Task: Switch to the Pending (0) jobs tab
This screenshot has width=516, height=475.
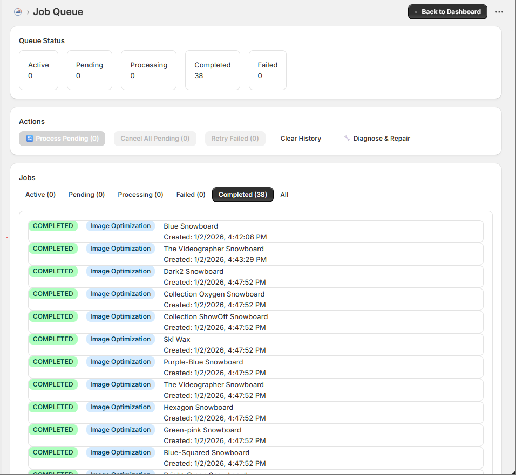Action: (x=86, y=195)
